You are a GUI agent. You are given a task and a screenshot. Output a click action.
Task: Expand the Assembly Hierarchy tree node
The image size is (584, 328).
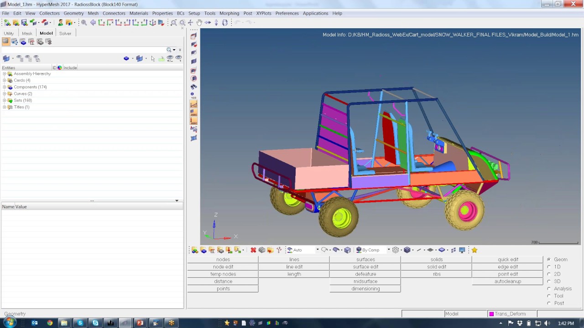coord(5,74)
